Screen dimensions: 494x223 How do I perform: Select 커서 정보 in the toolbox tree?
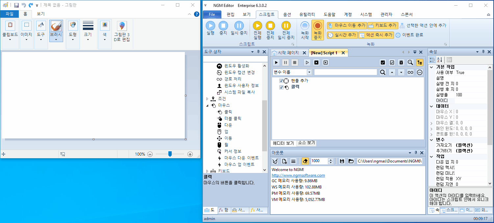233,151
